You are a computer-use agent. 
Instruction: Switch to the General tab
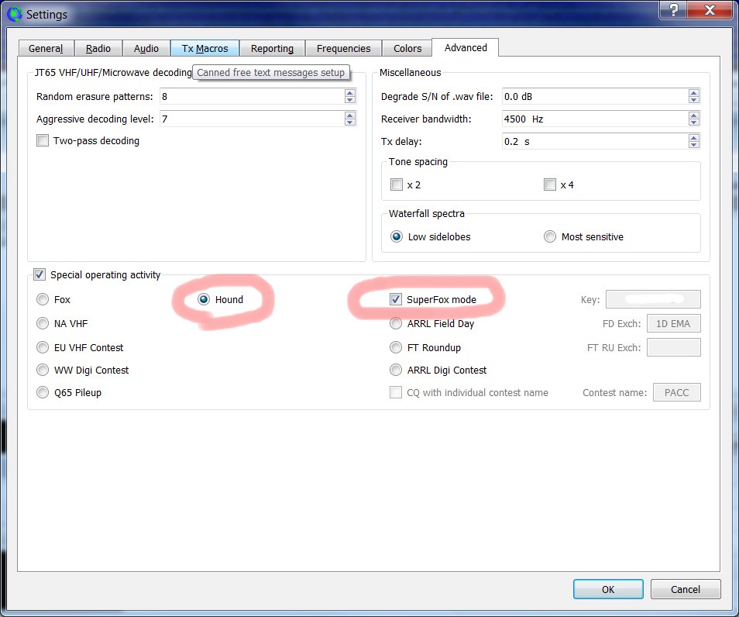tap(46, 48)
